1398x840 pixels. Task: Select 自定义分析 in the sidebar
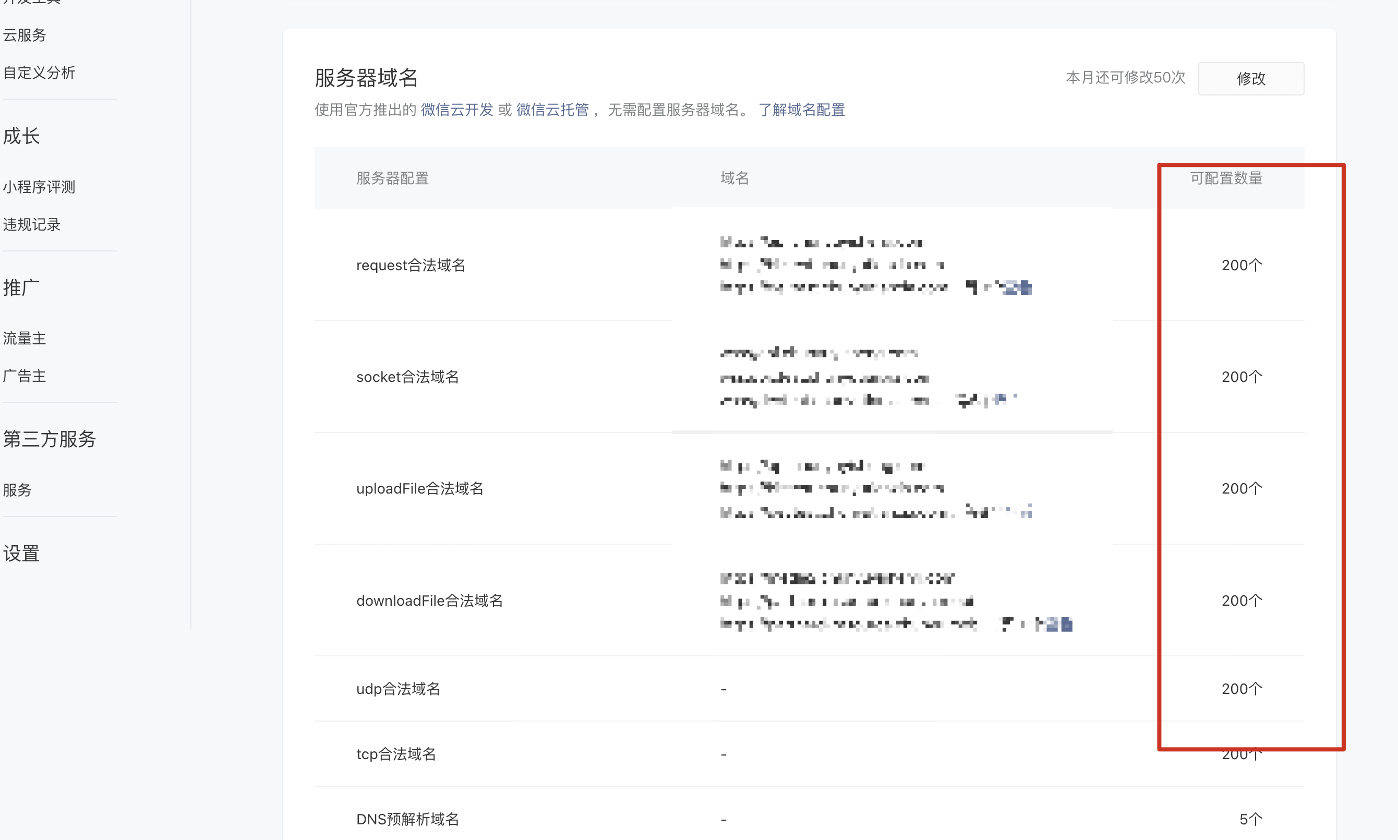[39, 73]
